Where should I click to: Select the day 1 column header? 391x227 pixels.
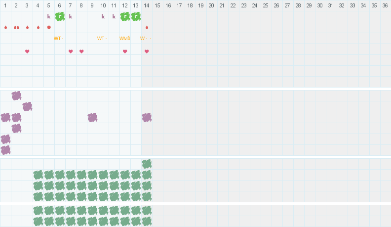5,5
